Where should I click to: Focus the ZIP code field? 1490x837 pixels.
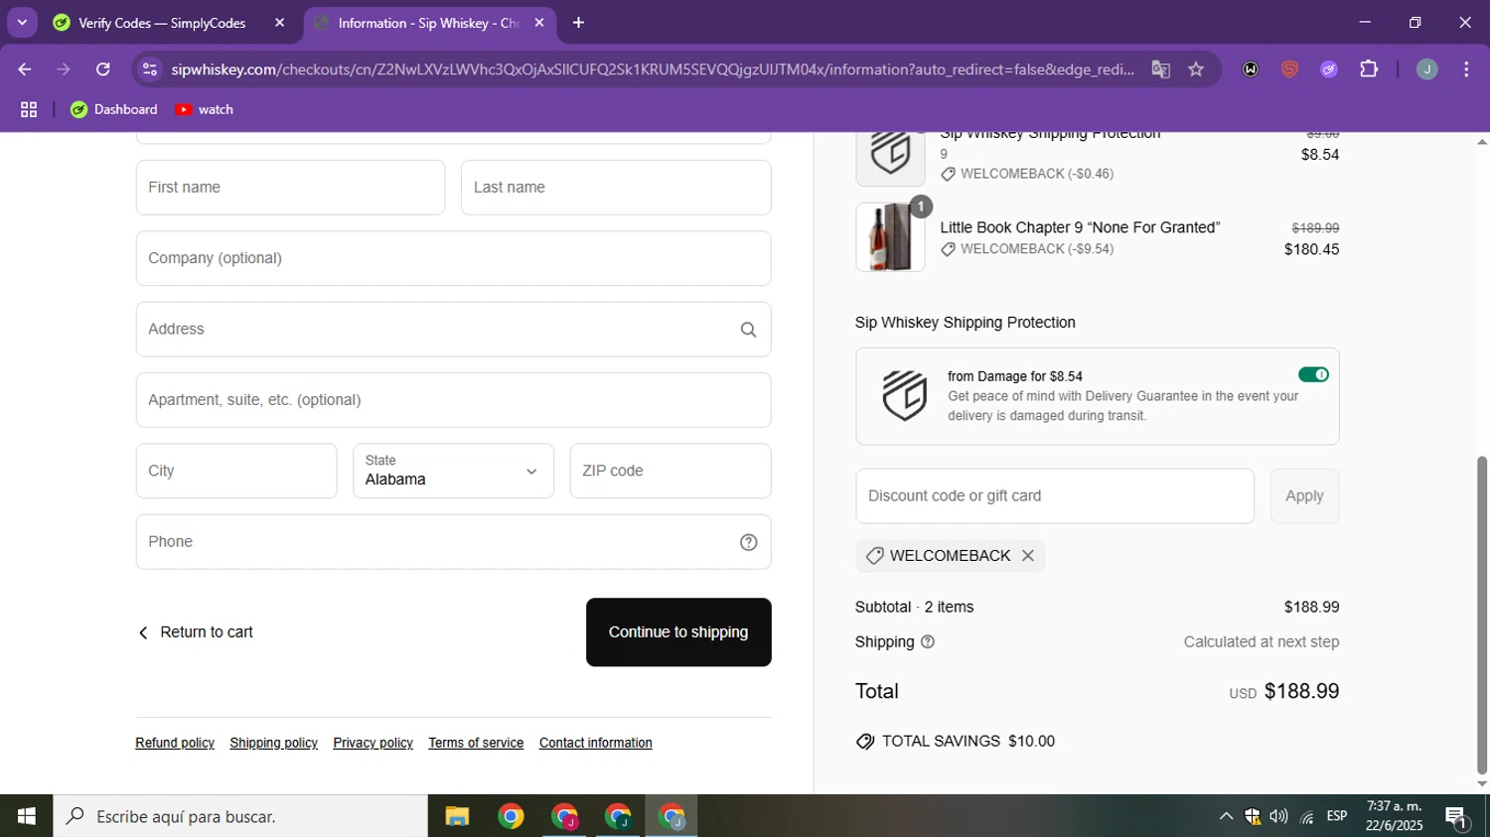coord(670,471)
